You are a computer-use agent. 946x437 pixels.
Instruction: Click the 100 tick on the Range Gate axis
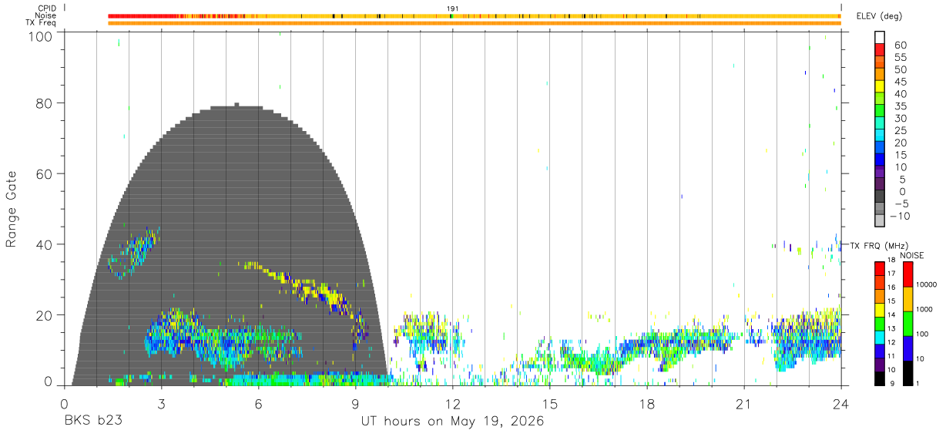(x=42, y=36)
